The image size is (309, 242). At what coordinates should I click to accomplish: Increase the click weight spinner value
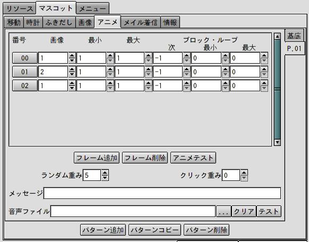tap(244, 172)
